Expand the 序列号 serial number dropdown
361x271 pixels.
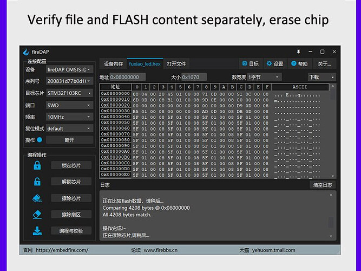tap(69, 81)
